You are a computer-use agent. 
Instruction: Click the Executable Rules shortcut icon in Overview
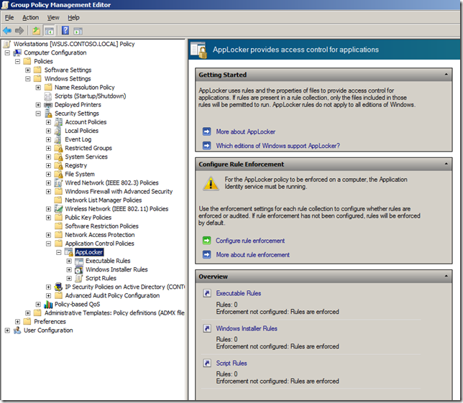206,293
